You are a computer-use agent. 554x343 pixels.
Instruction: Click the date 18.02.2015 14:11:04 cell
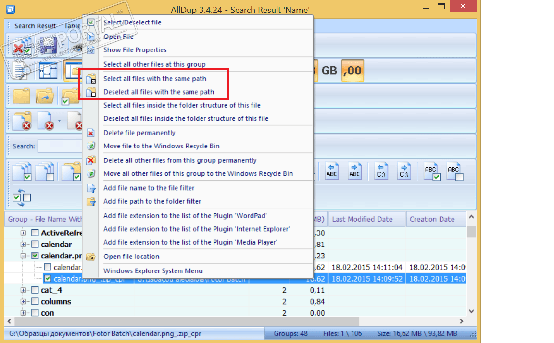[x=367, y=267]
